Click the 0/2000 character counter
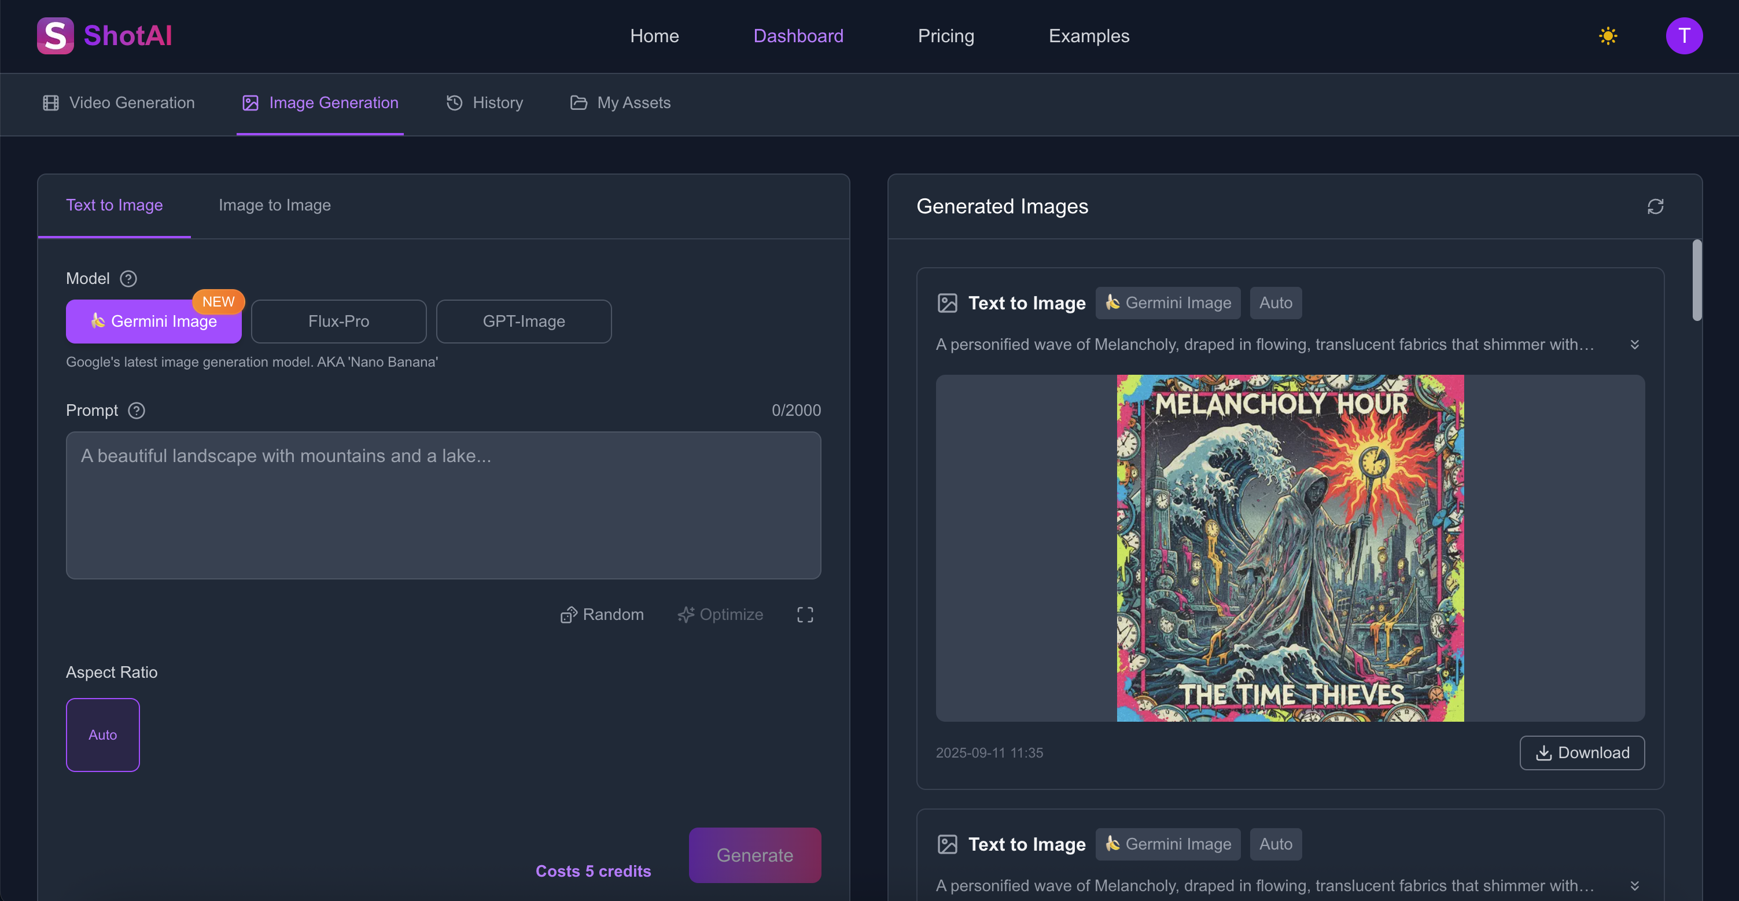Viewport: 1739px width, 901px height. pyautogui.click(x=796, y=411)
